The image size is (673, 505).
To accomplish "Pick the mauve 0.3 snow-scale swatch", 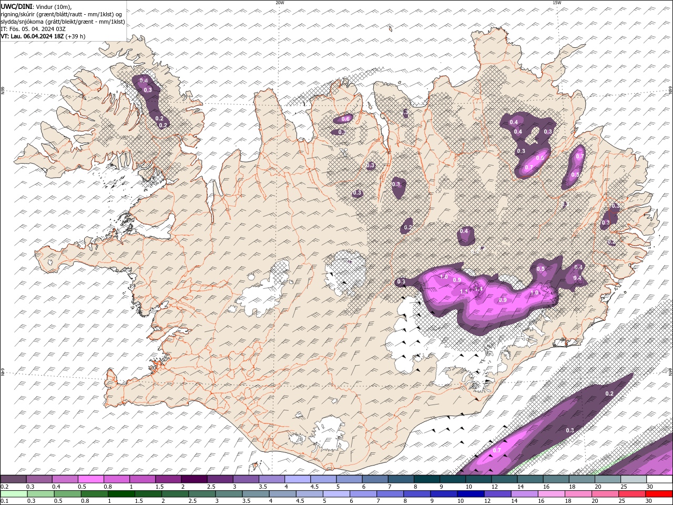I will point(39,479).
